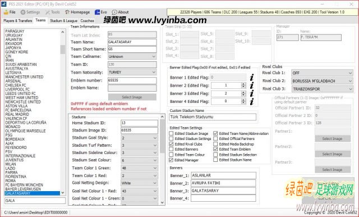This screenshot has width=359, height=217.
Task: Click Banner 3 Edited Flag stepper arrows
Action: 243,93
